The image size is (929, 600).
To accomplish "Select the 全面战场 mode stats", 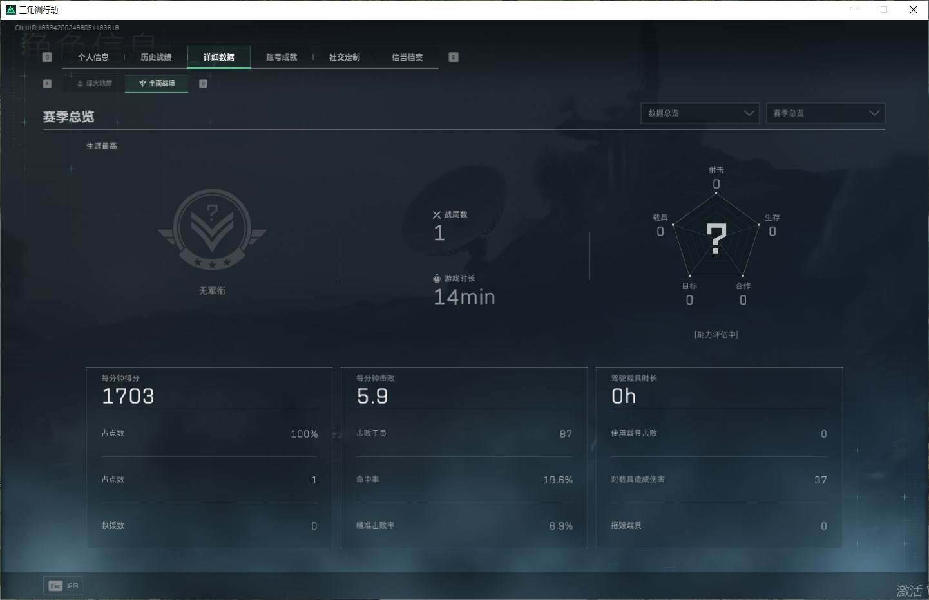I will (157, 84).
